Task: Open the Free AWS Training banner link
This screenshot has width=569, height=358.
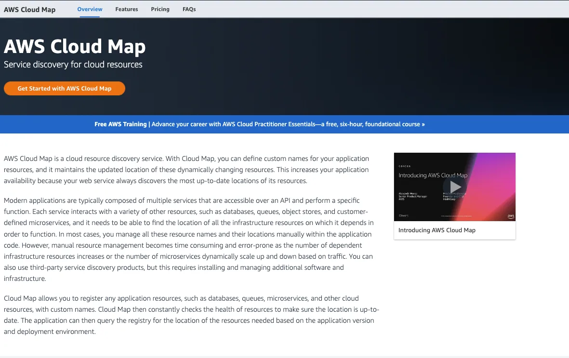Action: [260, 124]
